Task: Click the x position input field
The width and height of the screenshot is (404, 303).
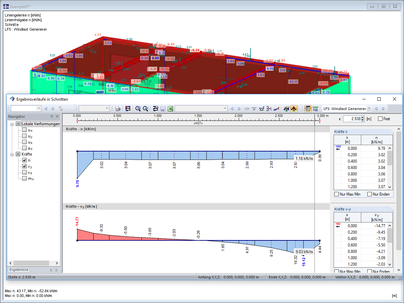Action: pyautogui.click(x=352, y=119)
